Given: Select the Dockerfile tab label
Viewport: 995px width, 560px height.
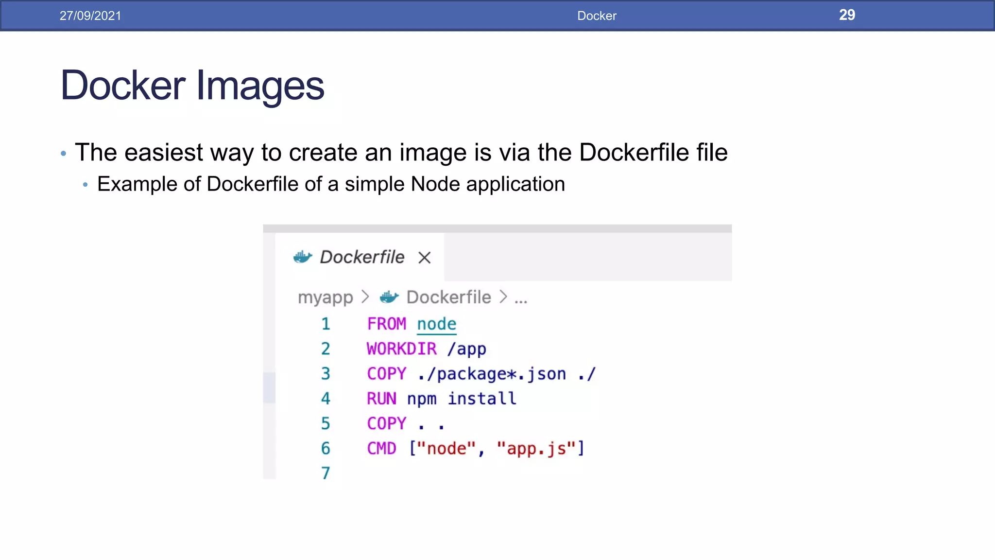Looking at the screenshot, I should tap(362, 257).
